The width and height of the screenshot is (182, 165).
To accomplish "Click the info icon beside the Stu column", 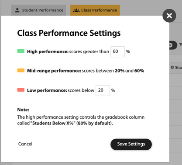I will point(172,67).
